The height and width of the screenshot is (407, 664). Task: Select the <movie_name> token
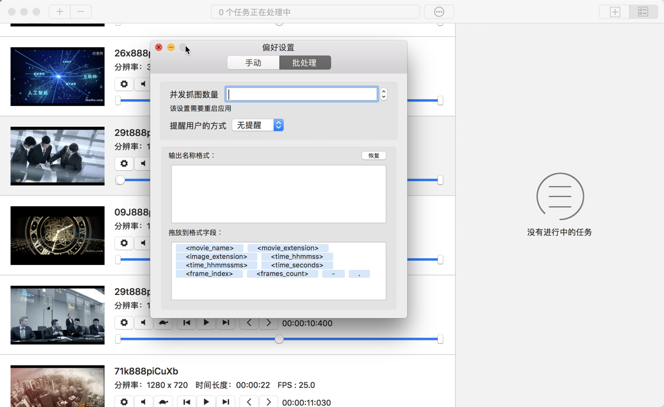(x=209, y=248)
